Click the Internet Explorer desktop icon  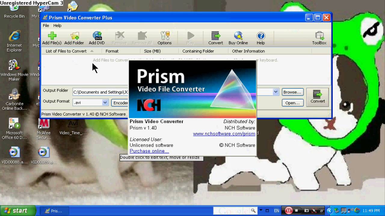pyautogui.click(x=14, y=41)
